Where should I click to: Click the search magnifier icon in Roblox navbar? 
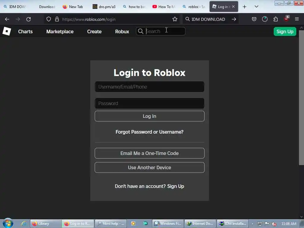140,31
